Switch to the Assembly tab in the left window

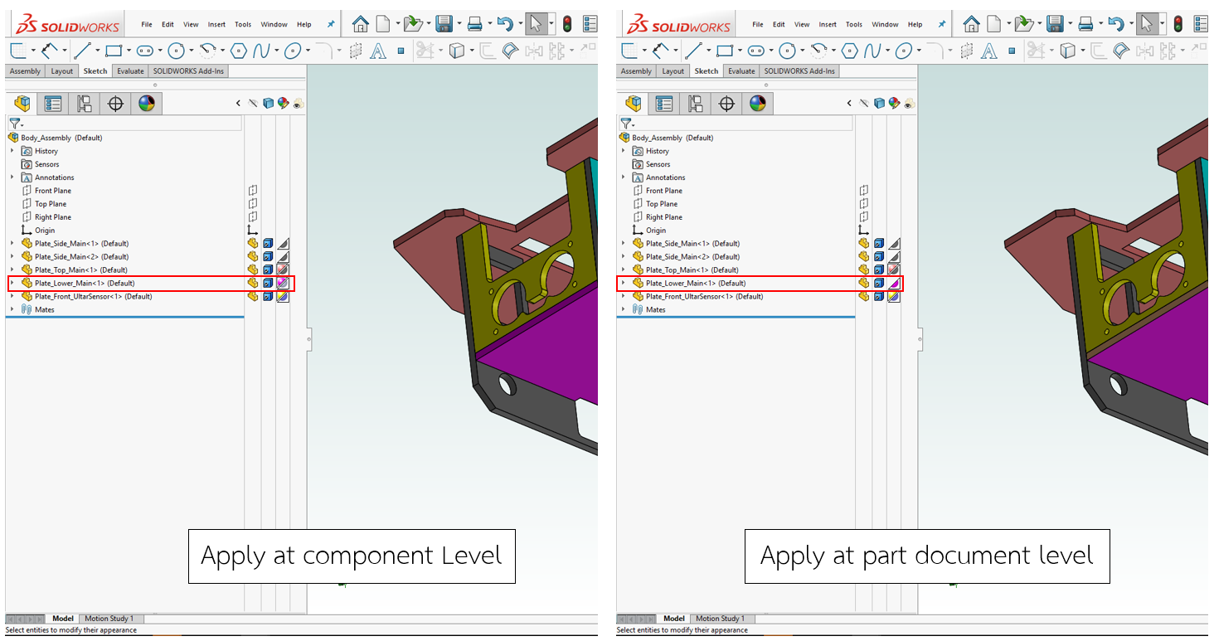pos(25,71)
